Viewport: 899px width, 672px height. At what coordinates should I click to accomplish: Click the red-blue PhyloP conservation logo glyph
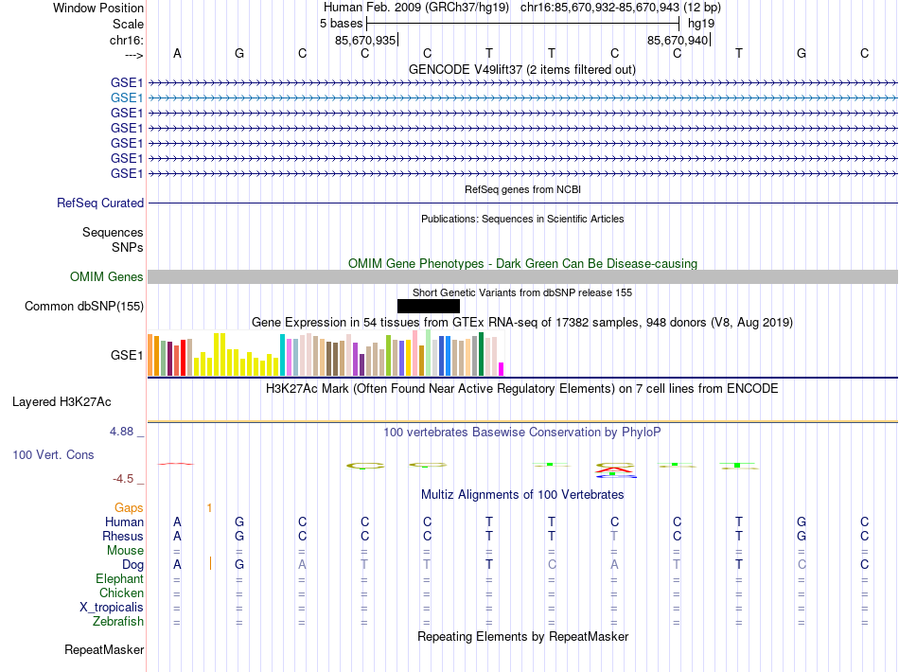(x=615, y=470)
